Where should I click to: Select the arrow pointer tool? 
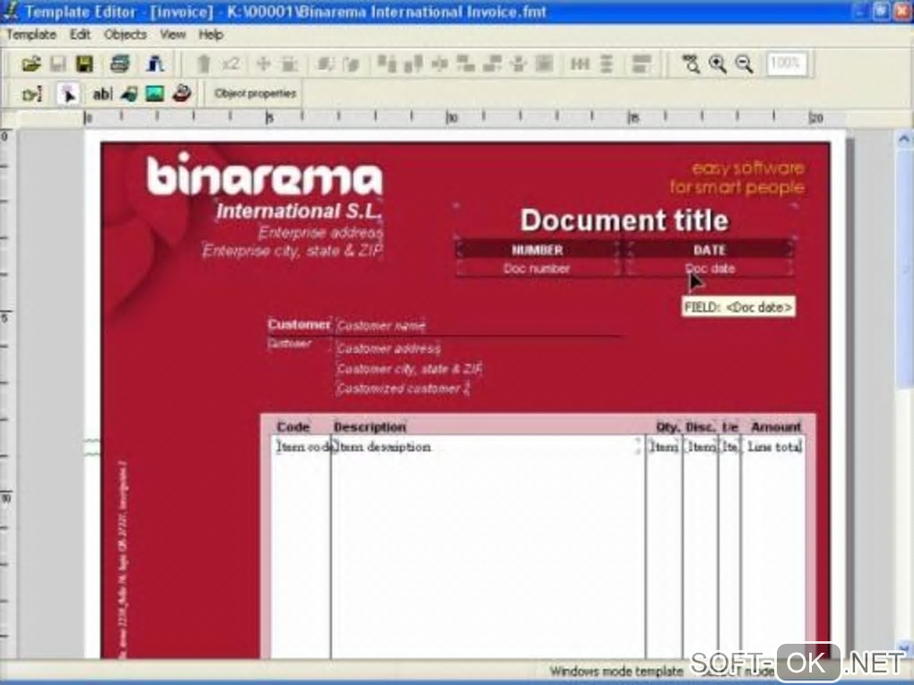tap(68, 94)
